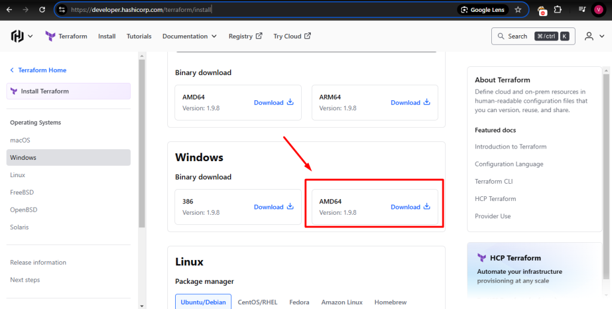The width and height of the screenshot is (612, 309).
Task: Click the Google Lens button in address bar
Action: coord(482,10)
